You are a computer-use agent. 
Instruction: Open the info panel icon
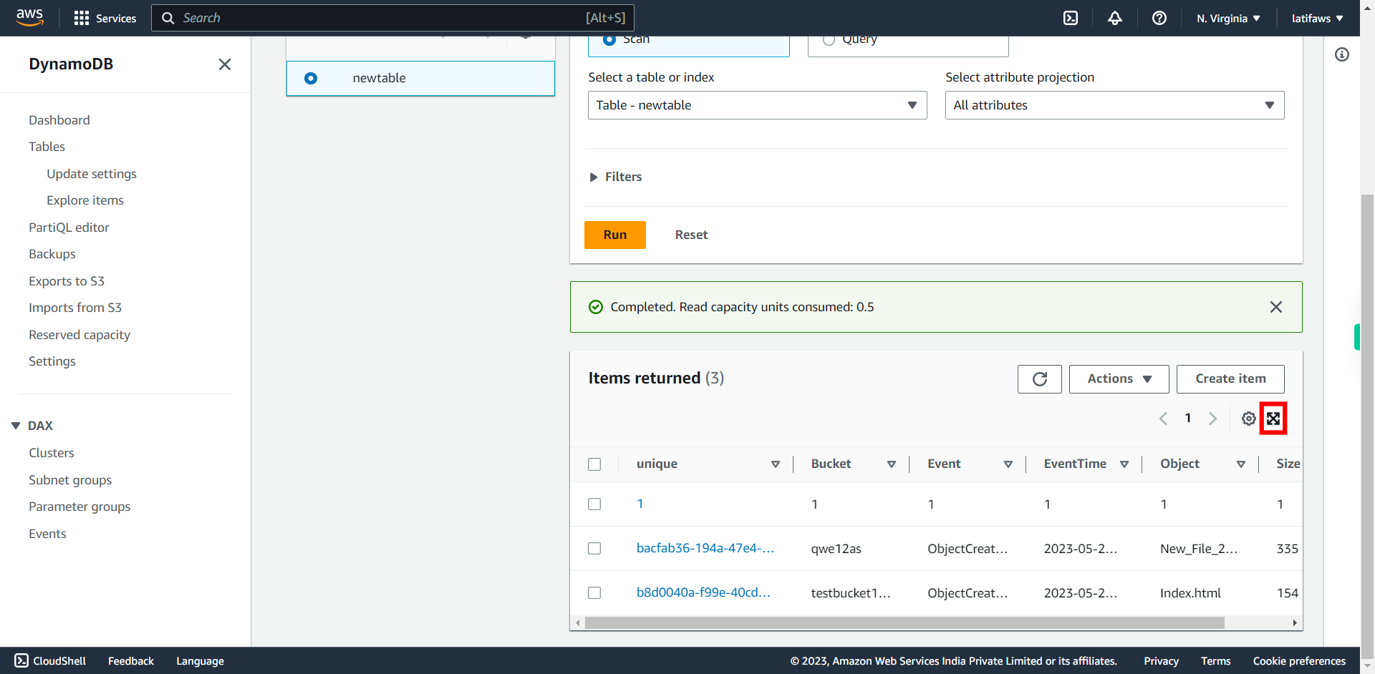1342,54
